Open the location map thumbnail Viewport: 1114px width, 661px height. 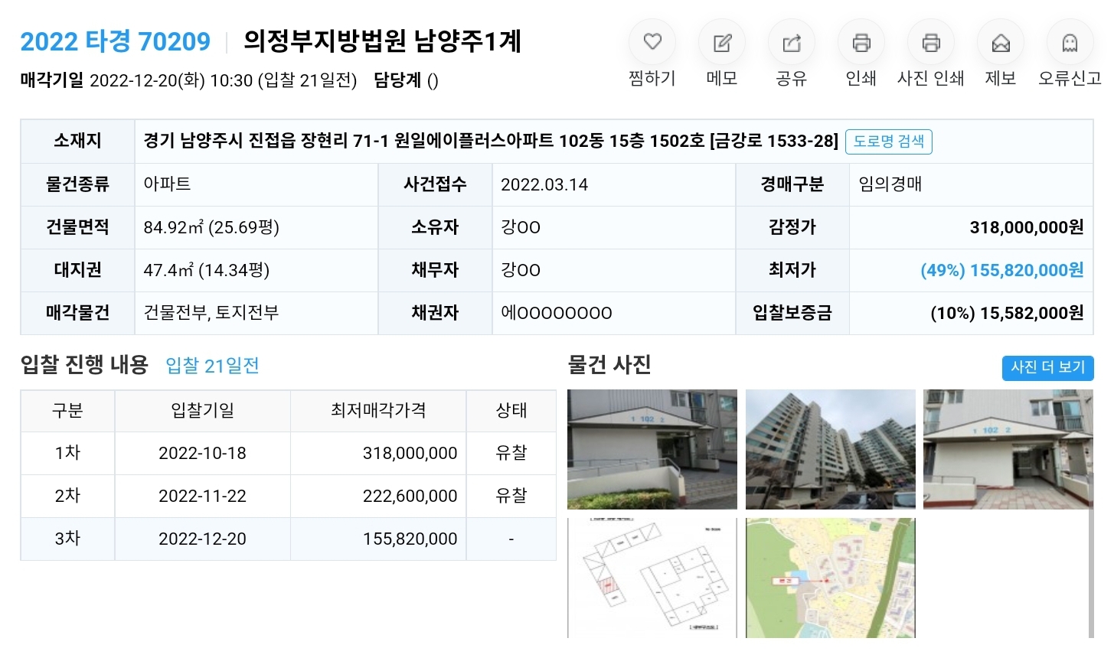click(830, 578)
